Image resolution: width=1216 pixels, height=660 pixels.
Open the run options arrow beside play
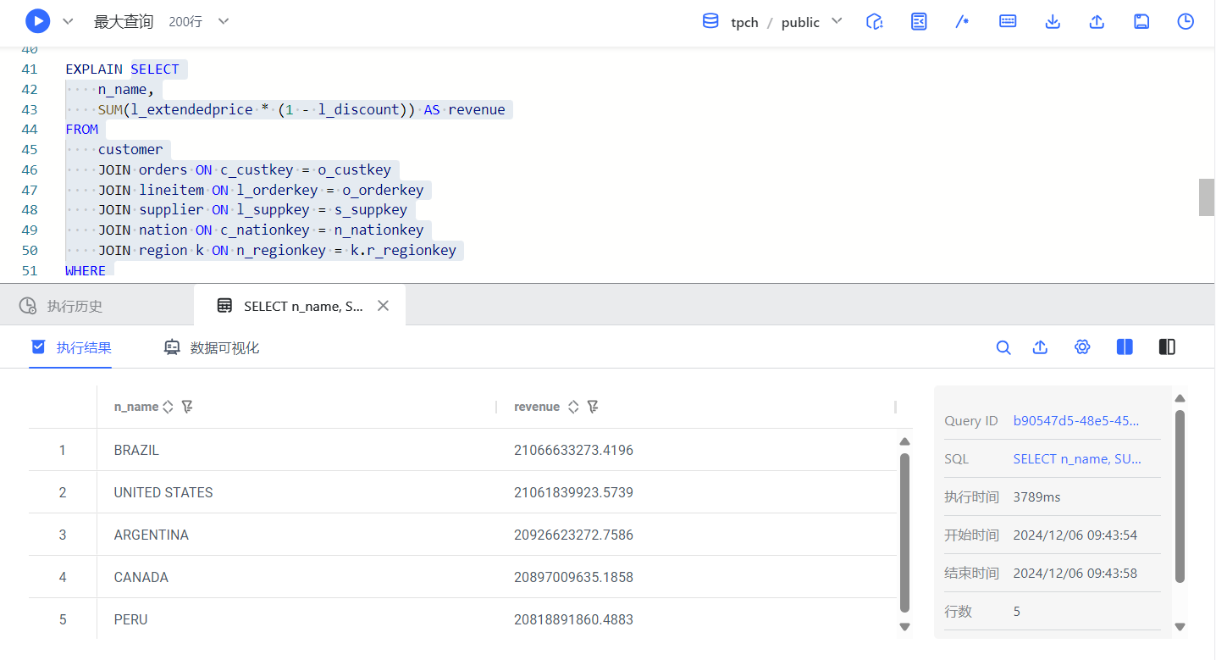(69, 21)
